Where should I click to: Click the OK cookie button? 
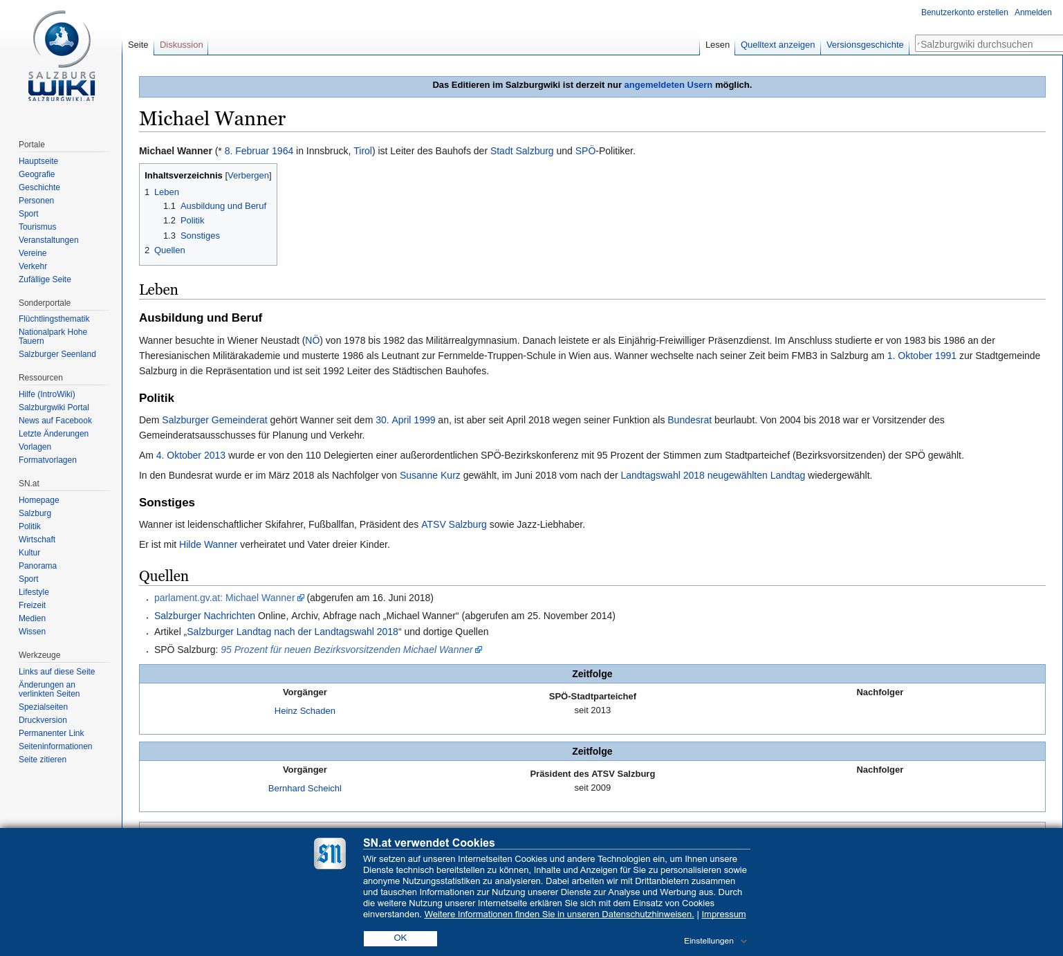coord(400,939)
